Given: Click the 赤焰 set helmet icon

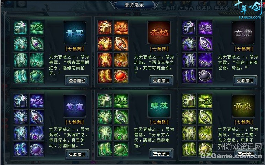Looking at the screenshot, I should click(x=105, y=27).
